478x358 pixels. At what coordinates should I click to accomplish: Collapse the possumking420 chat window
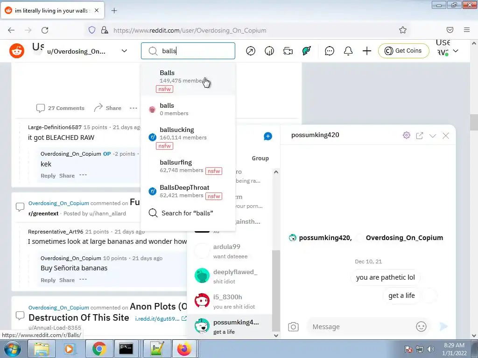pyautogui.click(x=433, y=136)
